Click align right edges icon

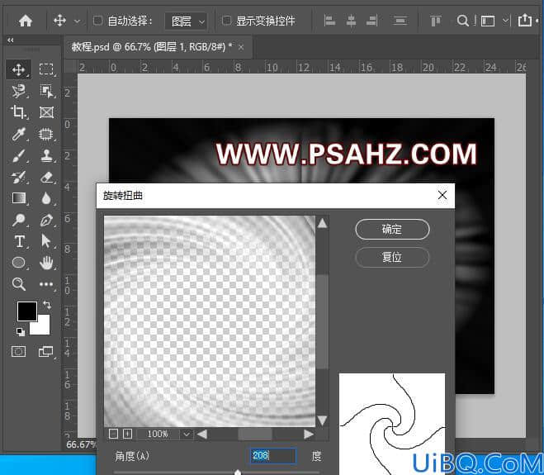pos(372,21)
